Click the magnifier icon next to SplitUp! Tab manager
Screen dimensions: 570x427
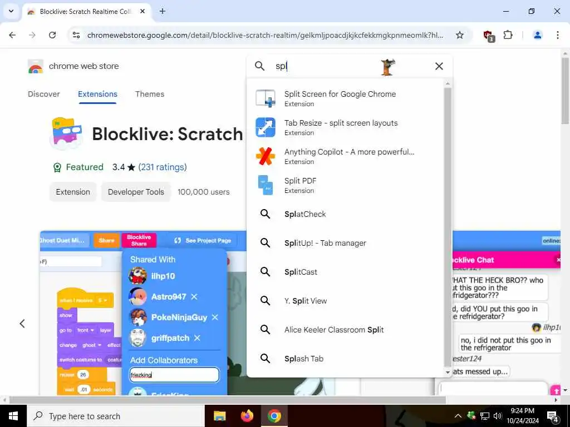(x=266, y=243)
